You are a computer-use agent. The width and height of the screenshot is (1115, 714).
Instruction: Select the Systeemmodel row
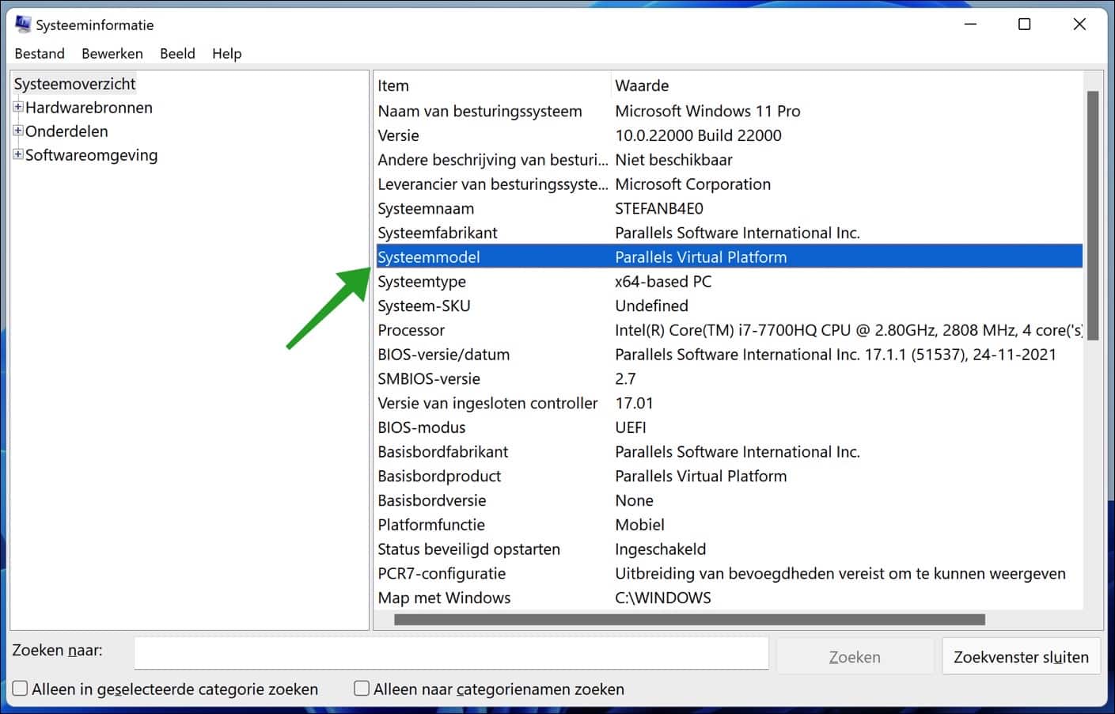554,256
